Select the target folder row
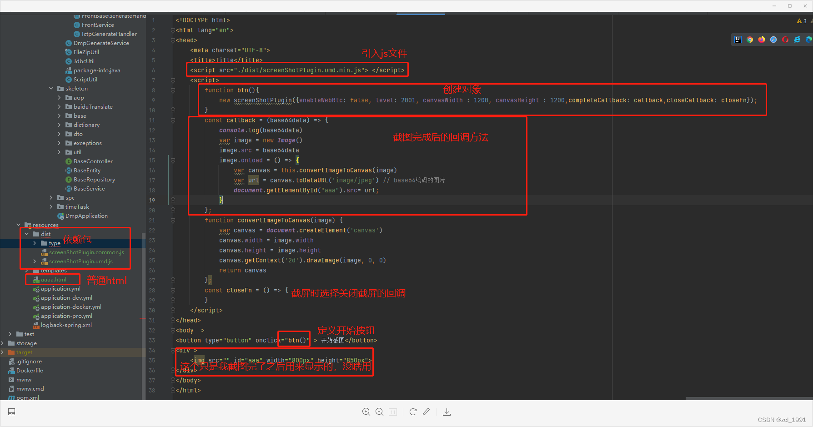The image size is (813, 427). click(73, 352)
